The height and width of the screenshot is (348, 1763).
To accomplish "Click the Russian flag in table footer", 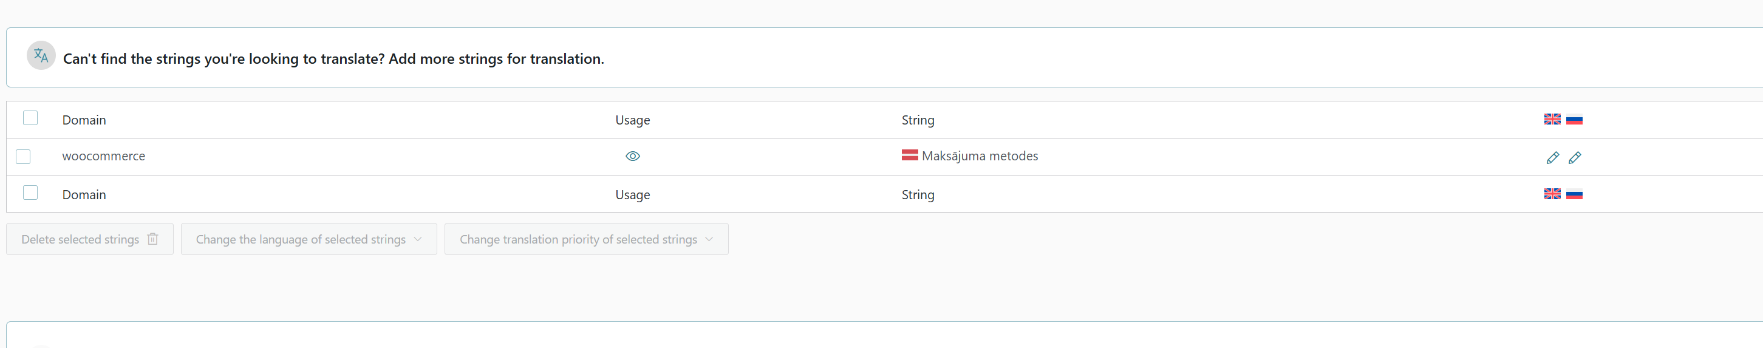I will tap(1574, 194).
